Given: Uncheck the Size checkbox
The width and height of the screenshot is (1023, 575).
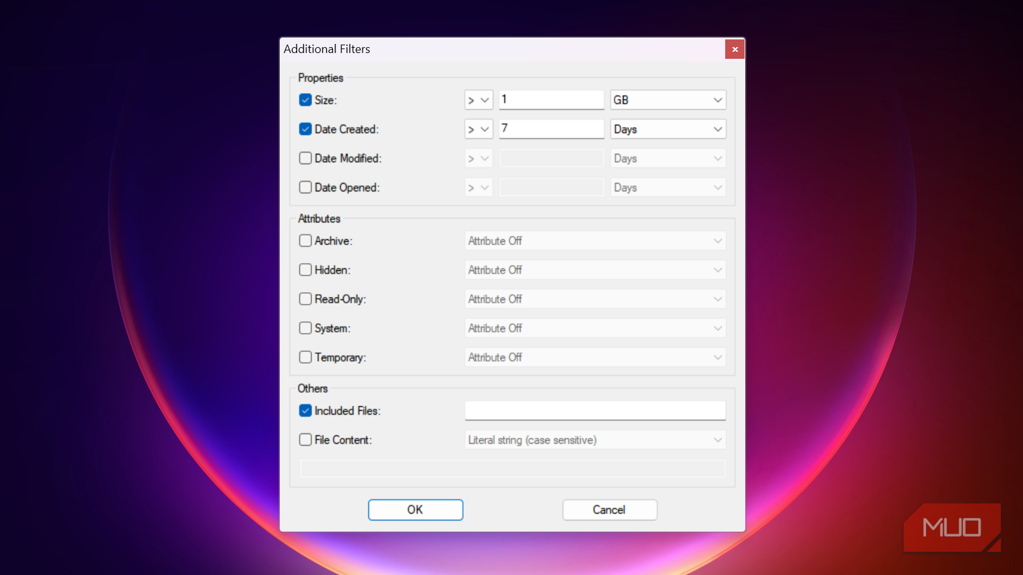Looking at the screenshot, I should (306, 100).
